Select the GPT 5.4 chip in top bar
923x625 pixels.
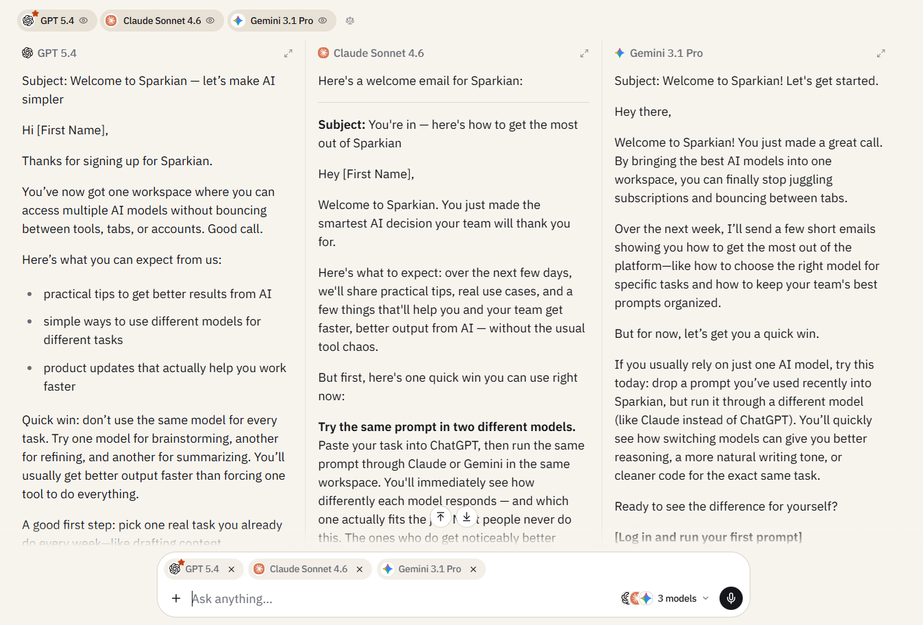pos(57,21)
